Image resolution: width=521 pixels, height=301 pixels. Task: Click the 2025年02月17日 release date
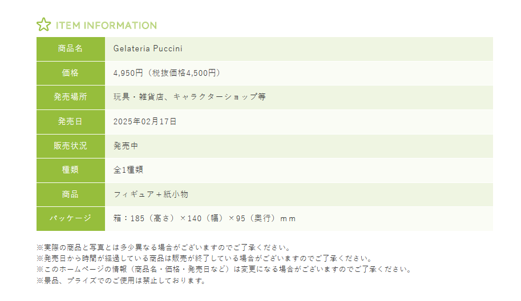tap(145, 121)
